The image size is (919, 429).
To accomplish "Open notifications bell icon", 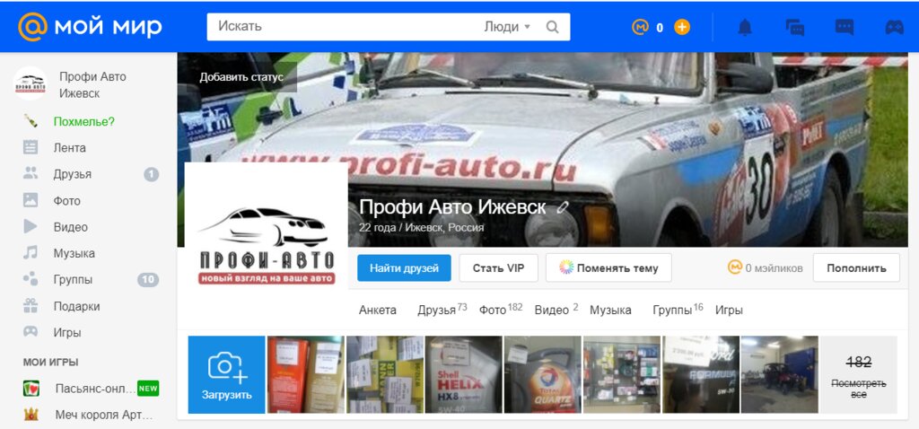I will coord(745,27).
